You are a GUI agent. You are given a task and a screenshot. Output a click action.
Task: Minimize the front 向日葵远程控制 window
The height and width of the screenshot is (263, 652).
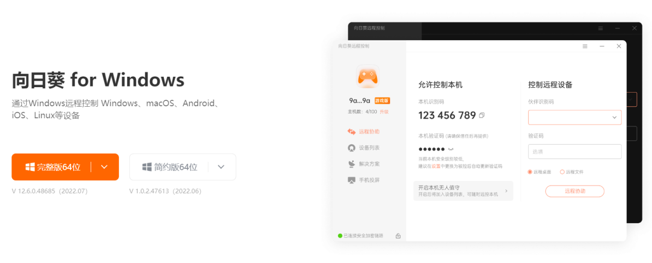[602, 46]
